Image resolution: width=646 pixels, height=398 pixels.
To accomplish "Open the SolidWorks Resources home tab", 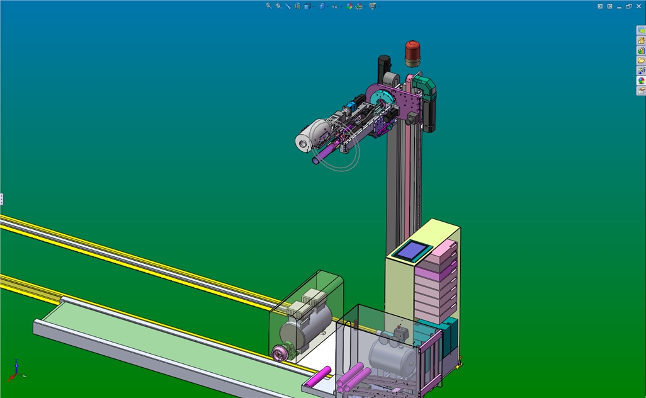I will click(x=641, y=40).
